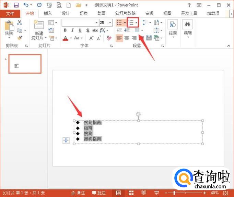Image resolution: width=234 pixels, height=197 pixels.
Task: Select slide 1 thumbnail in left panel
Action: tap(25, 64)
